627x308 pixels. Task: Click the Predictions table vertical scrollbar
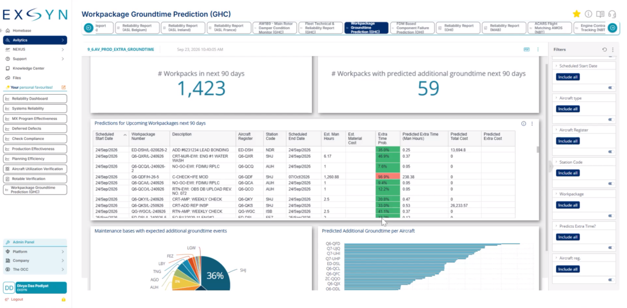pyautogui.click(x=538, y=150)
